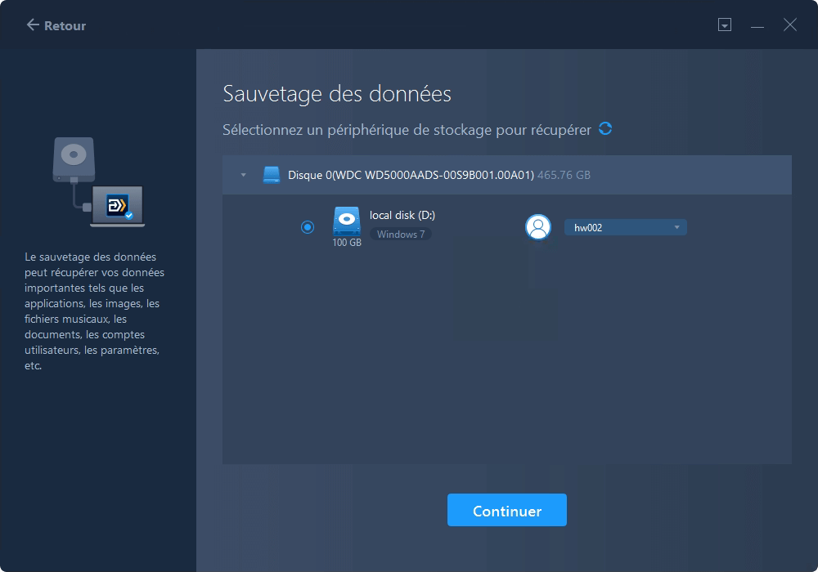Screen dimensions: 818x572
Task: Click the user account avatar icon
Action: pyautogui.click(x=537, y=227)
